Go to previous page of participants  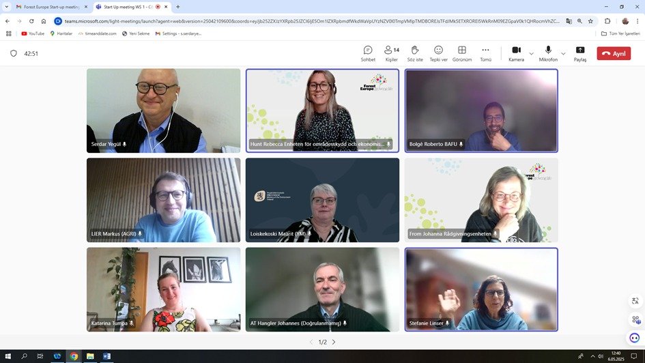(x=311, y=342)
